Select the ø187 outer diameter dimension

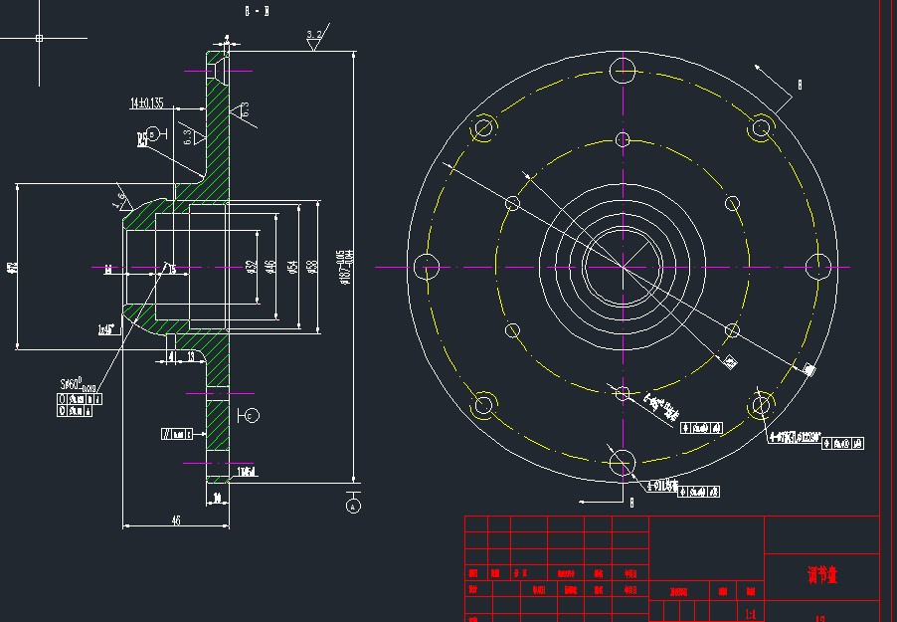[x=345, y=267]
